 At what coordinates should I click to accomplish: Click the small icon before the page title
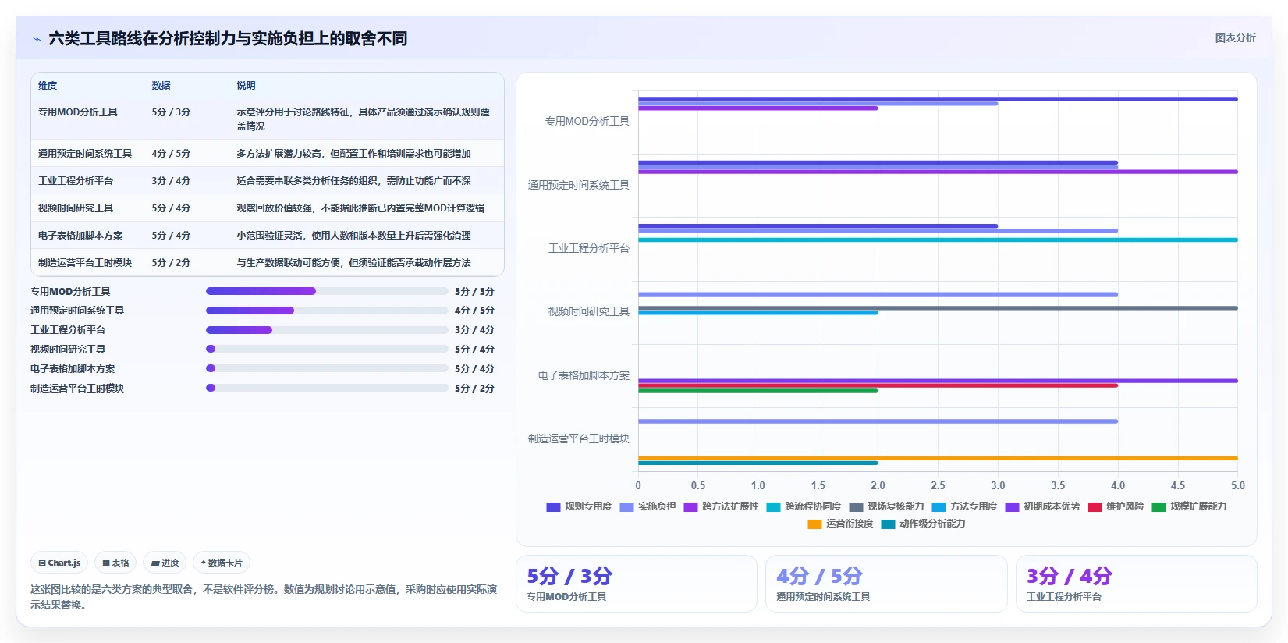click(37, 39)
